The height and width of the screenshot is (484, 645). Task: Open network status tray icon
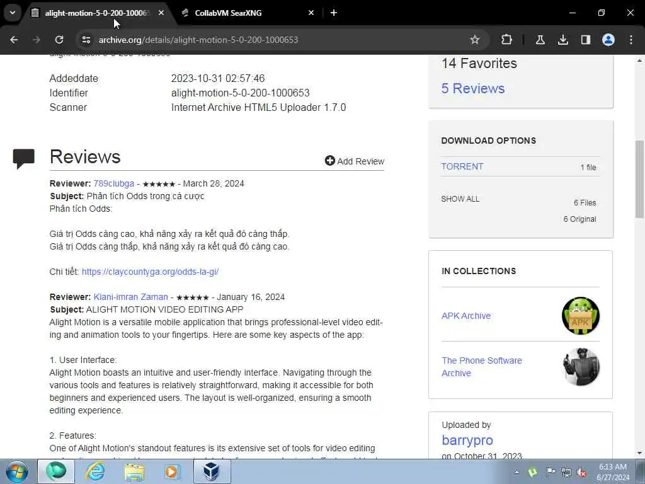566,472
